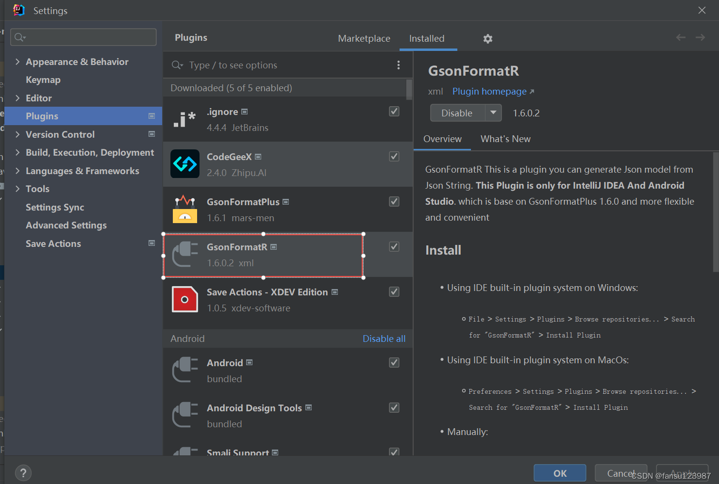This screenshot has width=719, height=484.
Task: Click the project-level icon beside Version Control
Action: click(151, 134)
